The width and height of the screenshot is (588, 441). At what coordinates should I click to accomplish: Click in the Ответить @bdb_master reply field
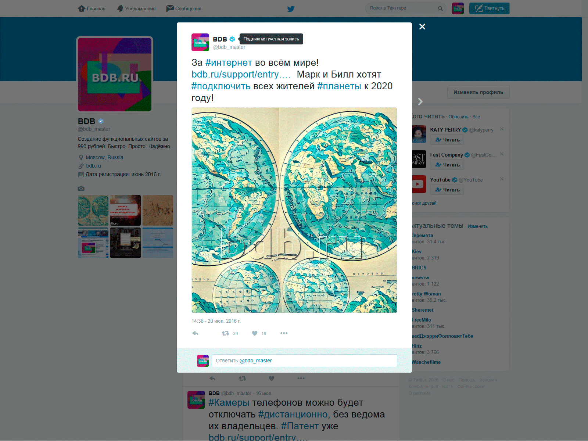(304, 361)
